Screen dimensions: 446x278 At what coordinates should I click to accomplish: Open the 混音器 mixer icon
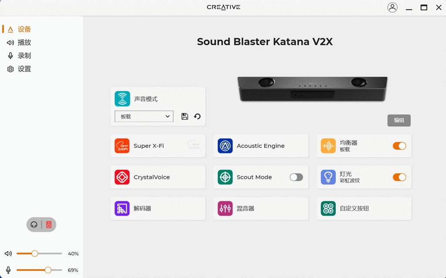click(x=225, y=208)
